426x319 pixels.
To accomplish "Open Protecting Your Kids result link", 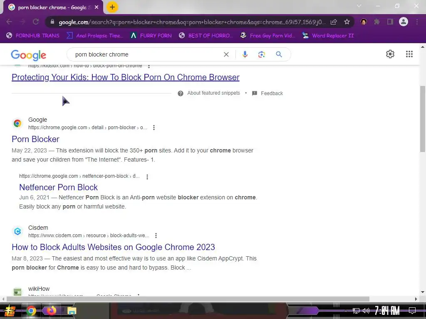I will coord(126,77).
